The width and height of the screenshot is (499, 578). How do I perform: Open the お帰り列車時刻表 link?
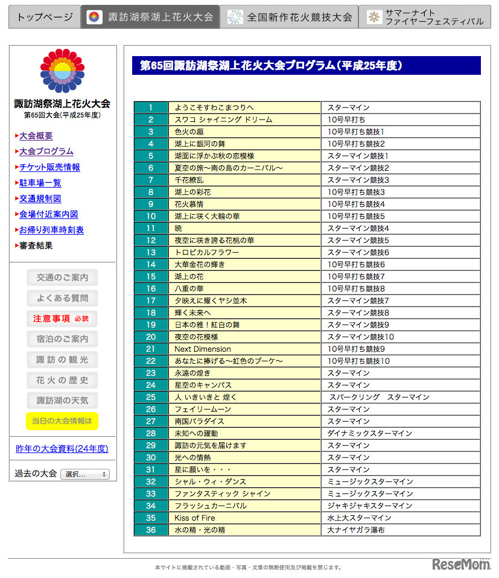(51, 230)
